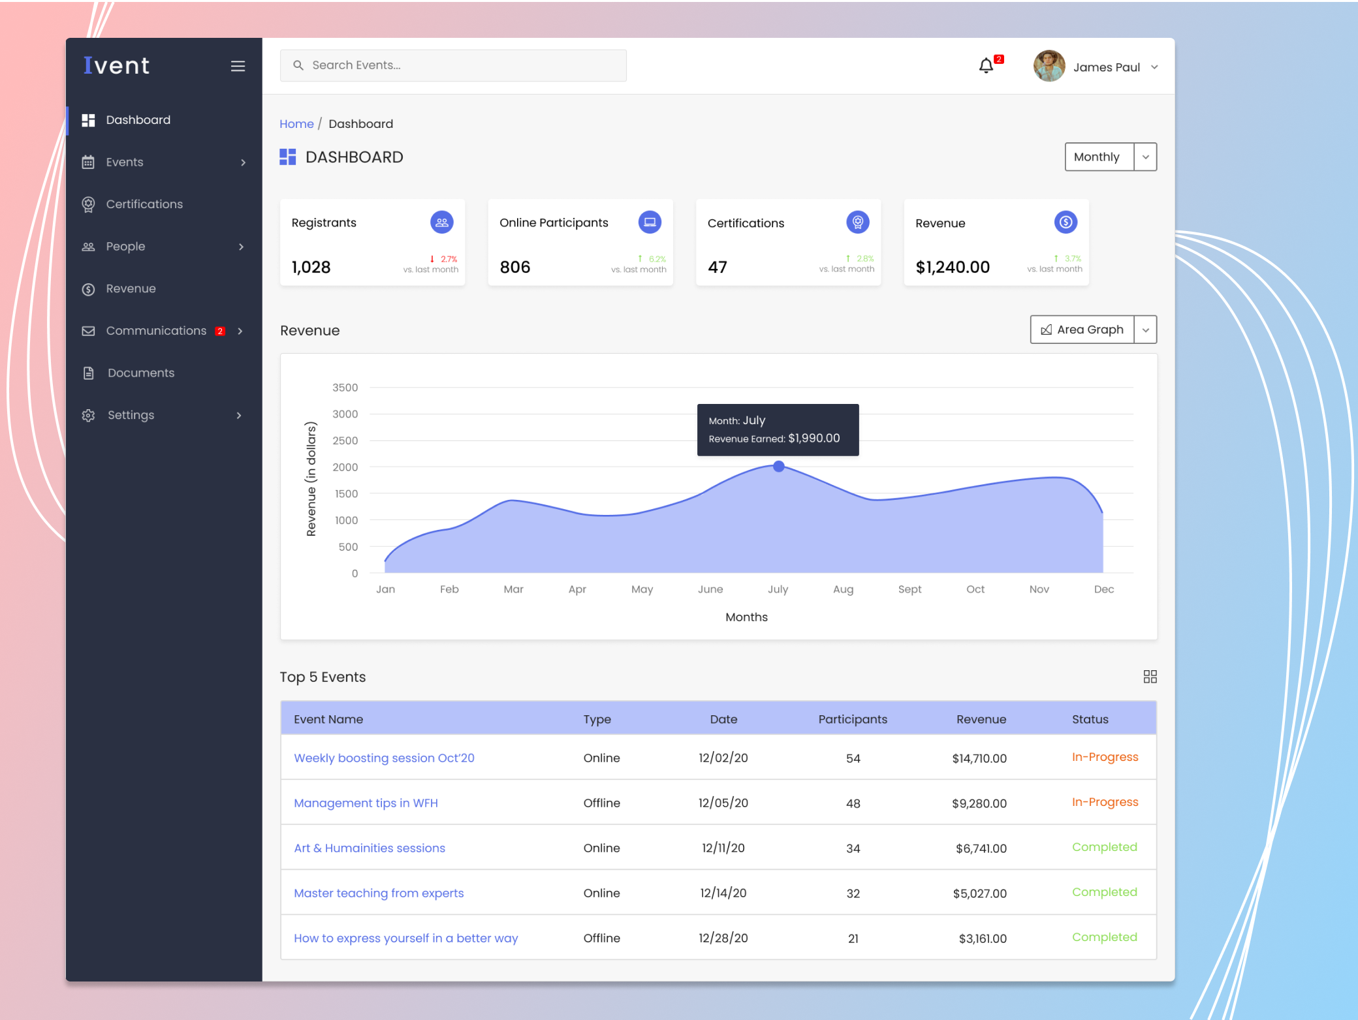Open the grid view icon beside Top 5 Events

coord(1150,677)
